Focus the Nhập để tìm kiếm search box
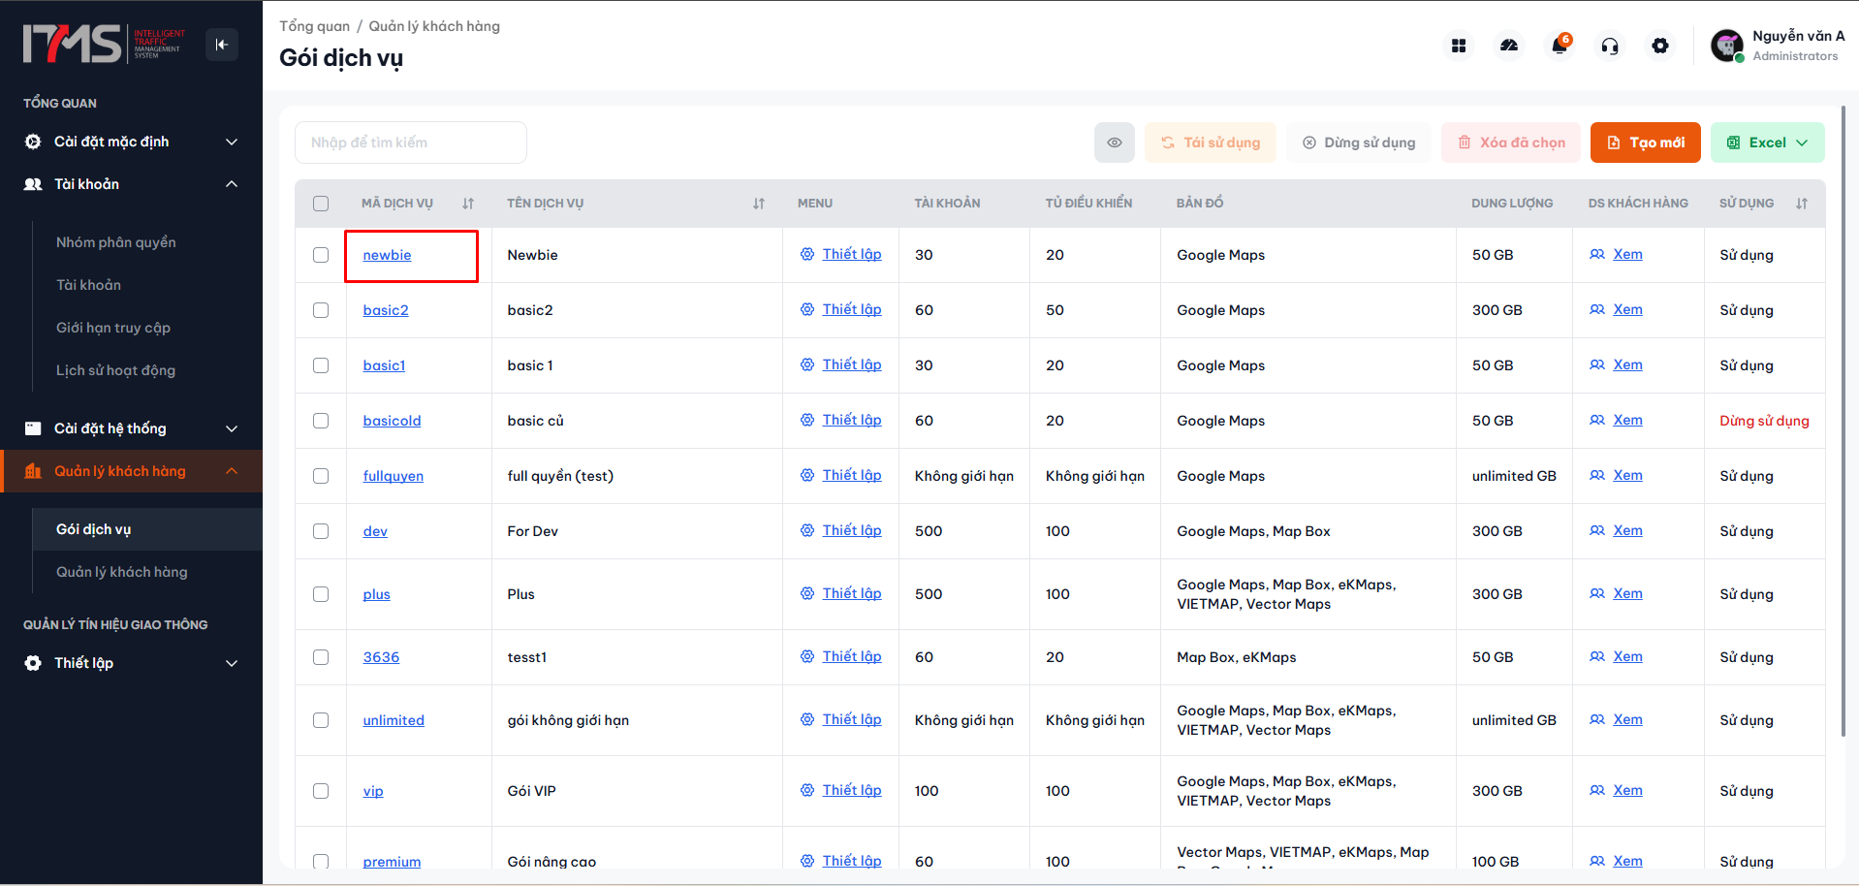 [411, 142]
